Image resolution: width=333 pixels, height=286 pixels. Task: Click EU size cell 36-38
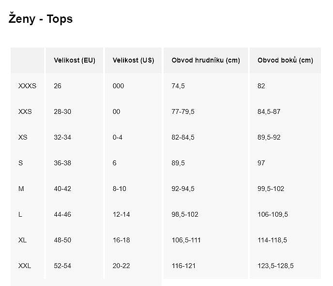point(62,163)
